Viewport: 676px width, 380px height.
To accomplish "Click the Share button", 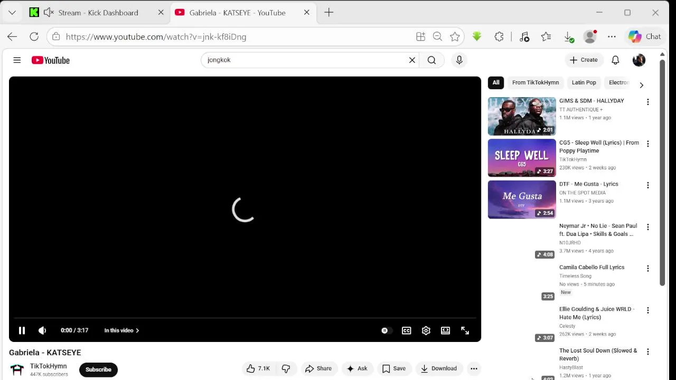I will (x=318, y=368).
